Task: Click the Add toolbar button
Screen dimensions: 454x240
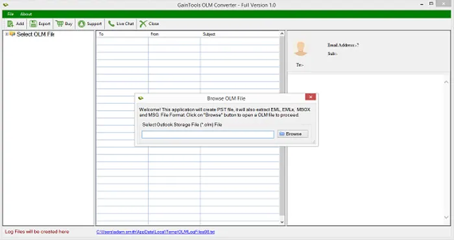Action: pos(16,24)
